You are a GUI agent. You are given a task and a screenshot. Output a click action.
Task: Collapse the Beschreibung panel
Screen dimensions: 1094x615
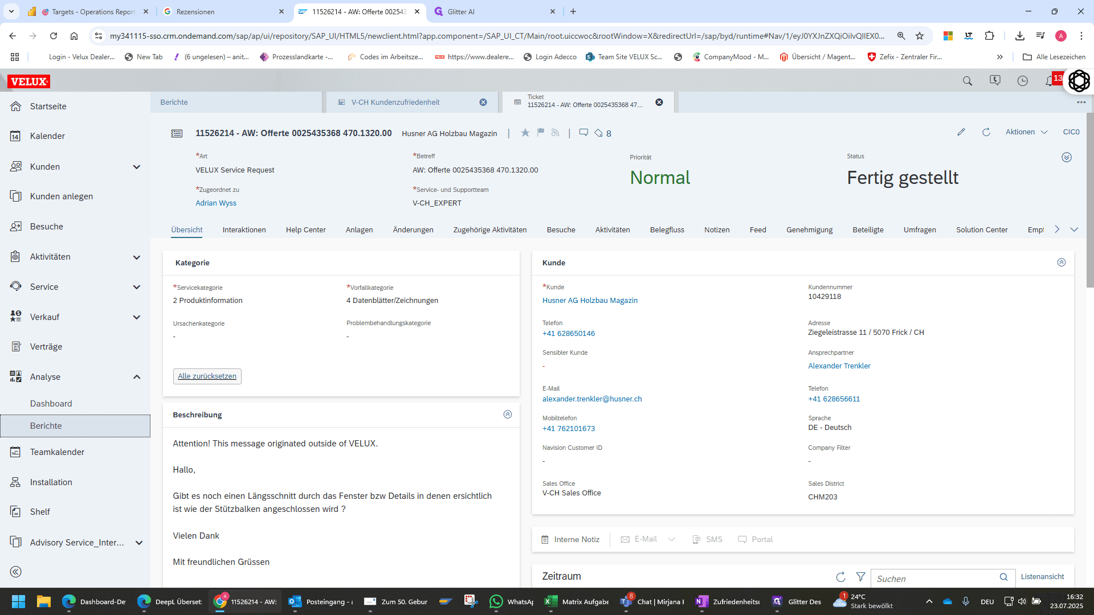tap(508, 415)
